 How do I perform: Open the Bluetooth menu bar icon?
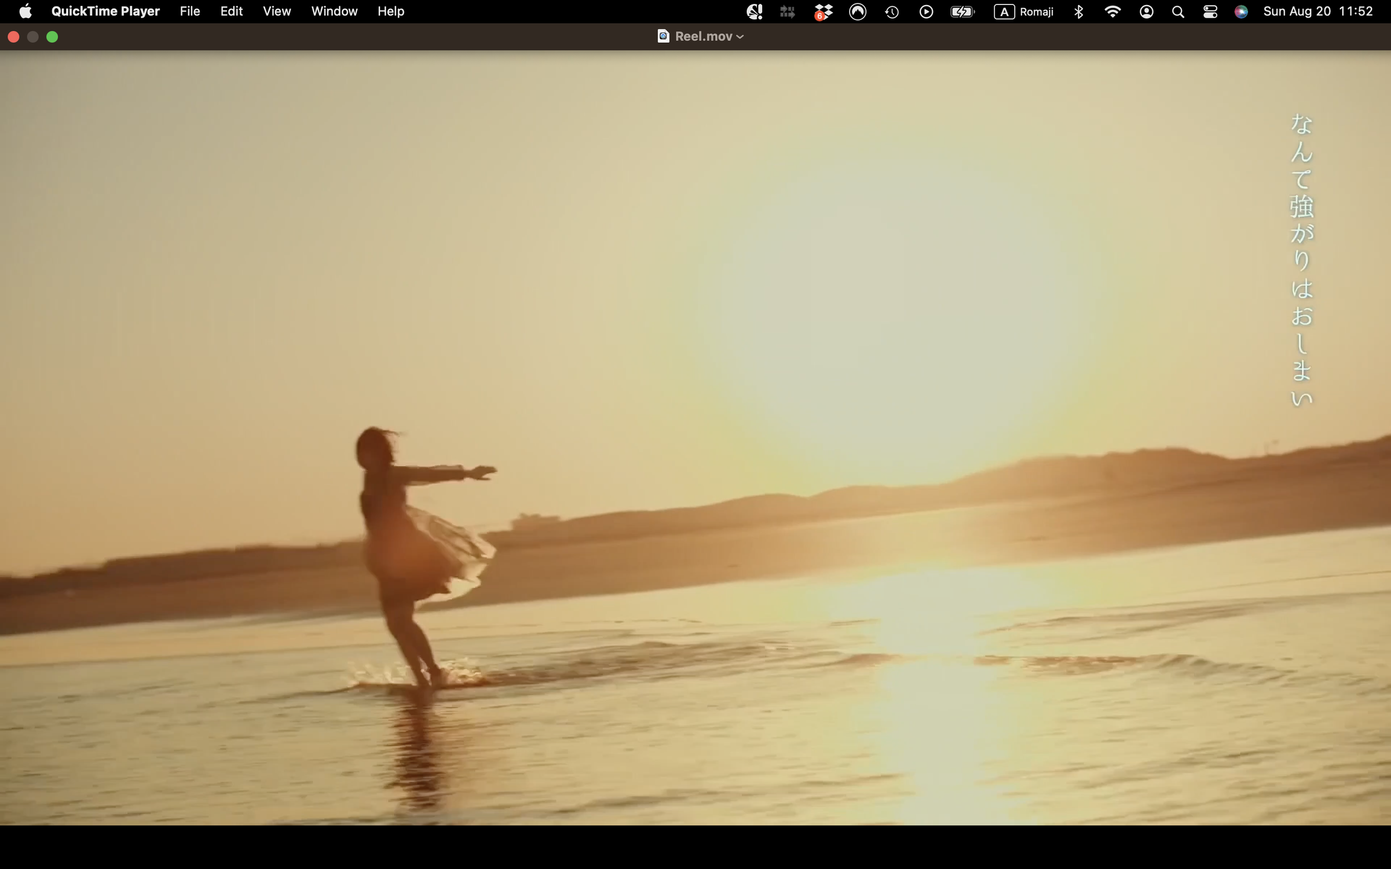[1078, 12]
